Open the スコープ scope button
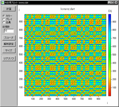 [x=9, y=38]
